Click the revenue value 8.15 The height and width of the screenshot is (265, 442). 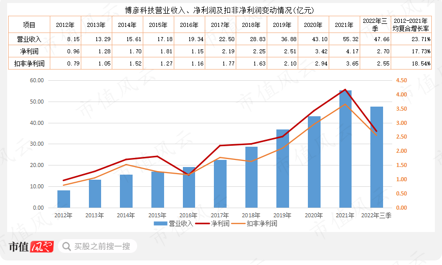coord(73,39)
